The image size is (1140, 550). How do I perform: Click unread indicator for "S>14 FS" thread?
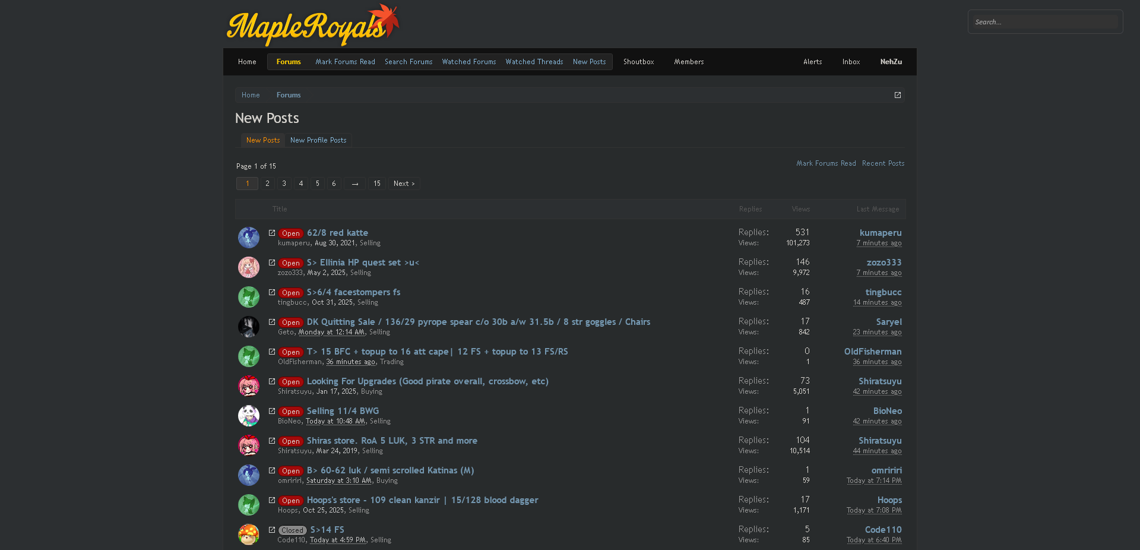[x=272, y=530]
